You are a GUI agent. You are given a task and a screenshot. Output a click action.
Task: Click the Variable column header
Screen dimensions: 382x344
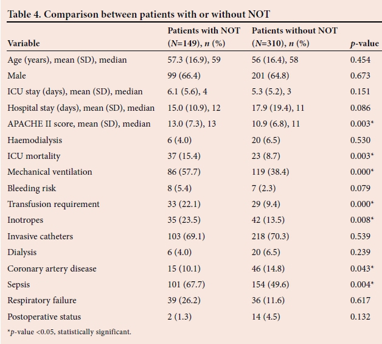point(24,43)
